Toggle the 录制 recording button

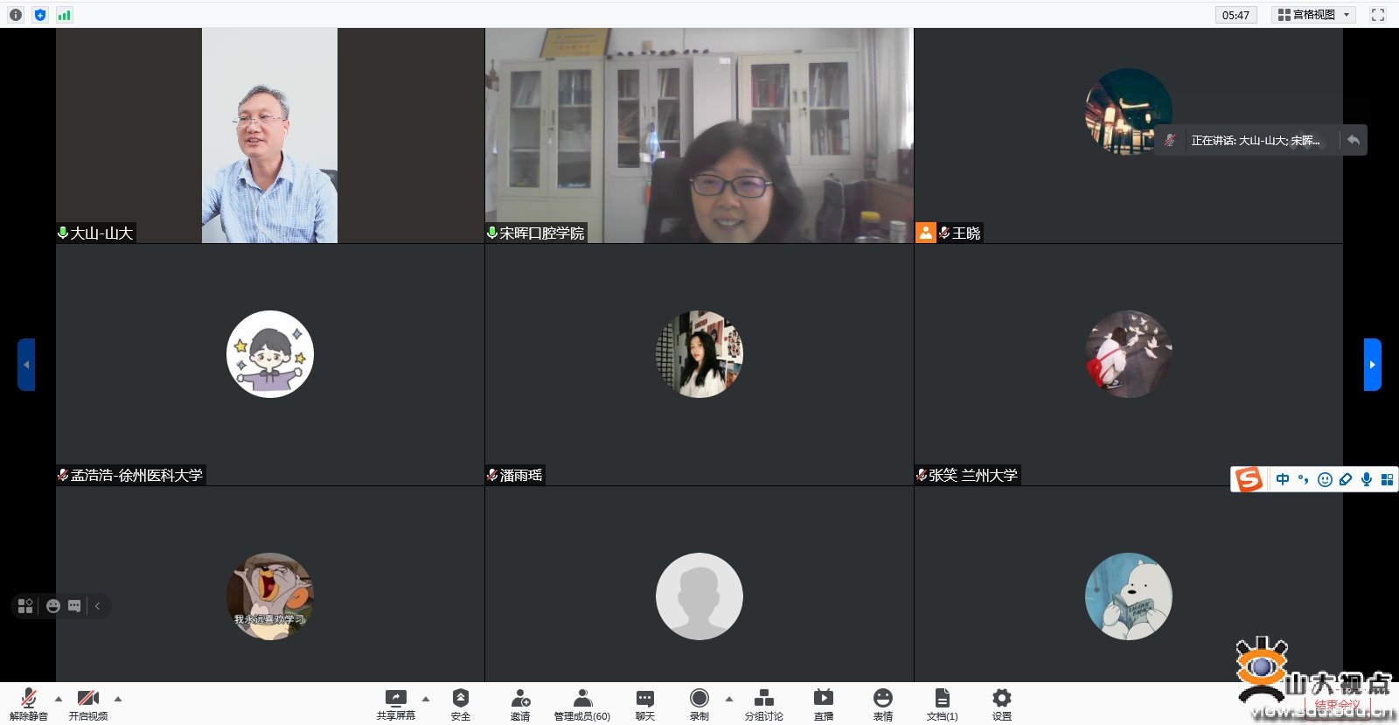pos(699,701)
